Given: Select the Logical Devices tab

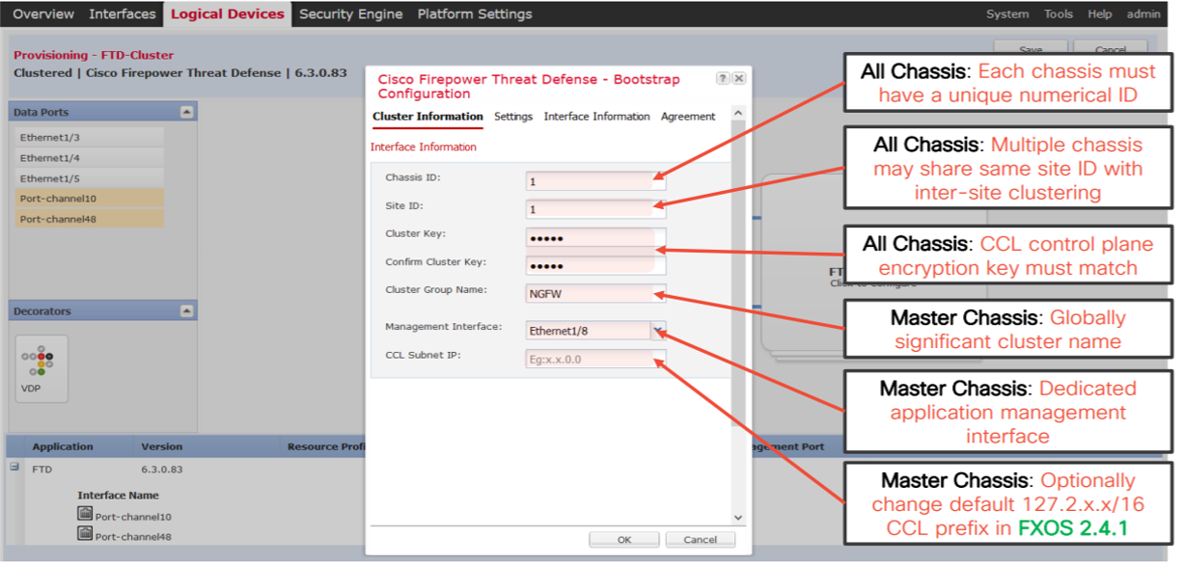Looking at the screenshot, I should (227, 14).
